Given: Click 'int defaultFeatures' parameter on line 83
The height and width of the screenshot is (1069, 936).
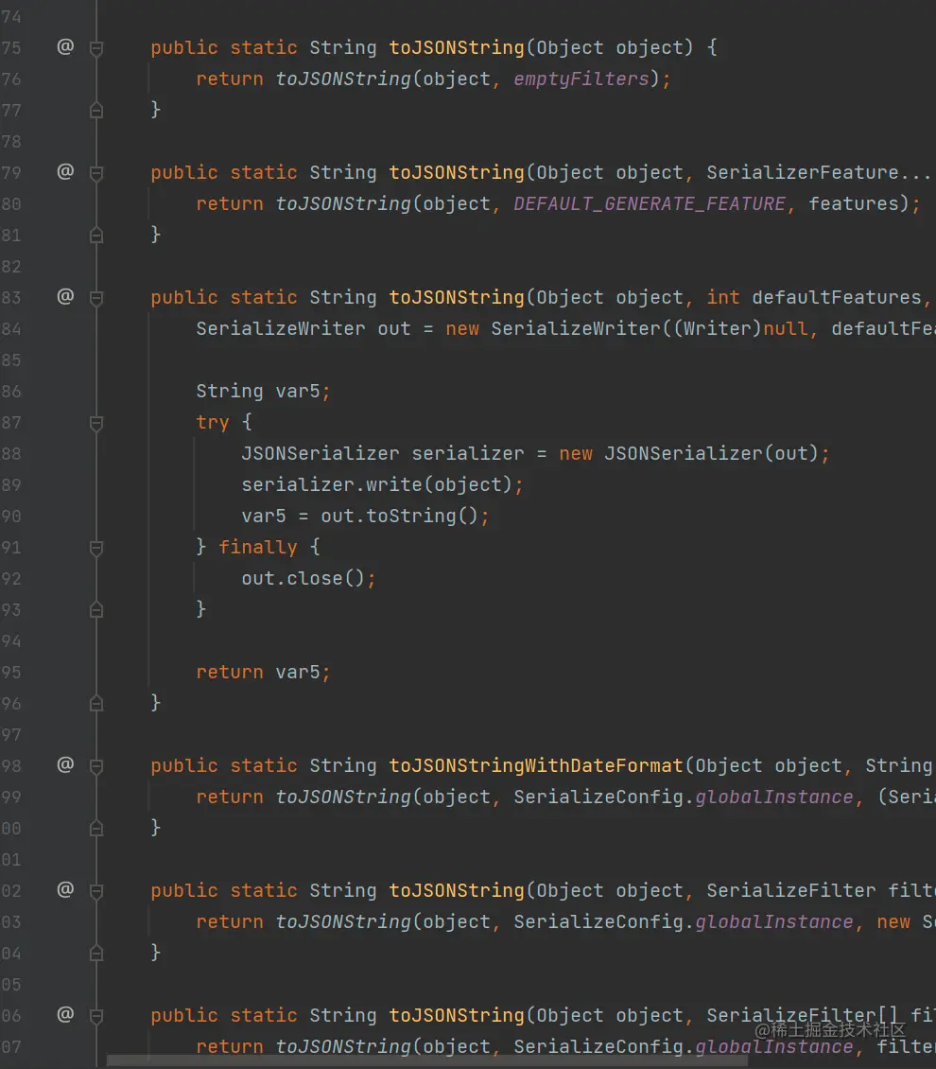Looking at the screenshot, I should point(813,297).
